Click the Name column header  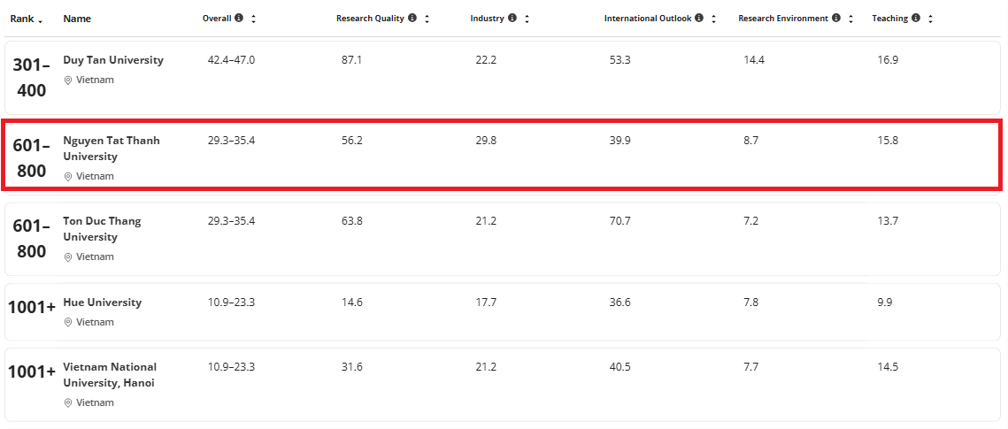click(77, 19)
